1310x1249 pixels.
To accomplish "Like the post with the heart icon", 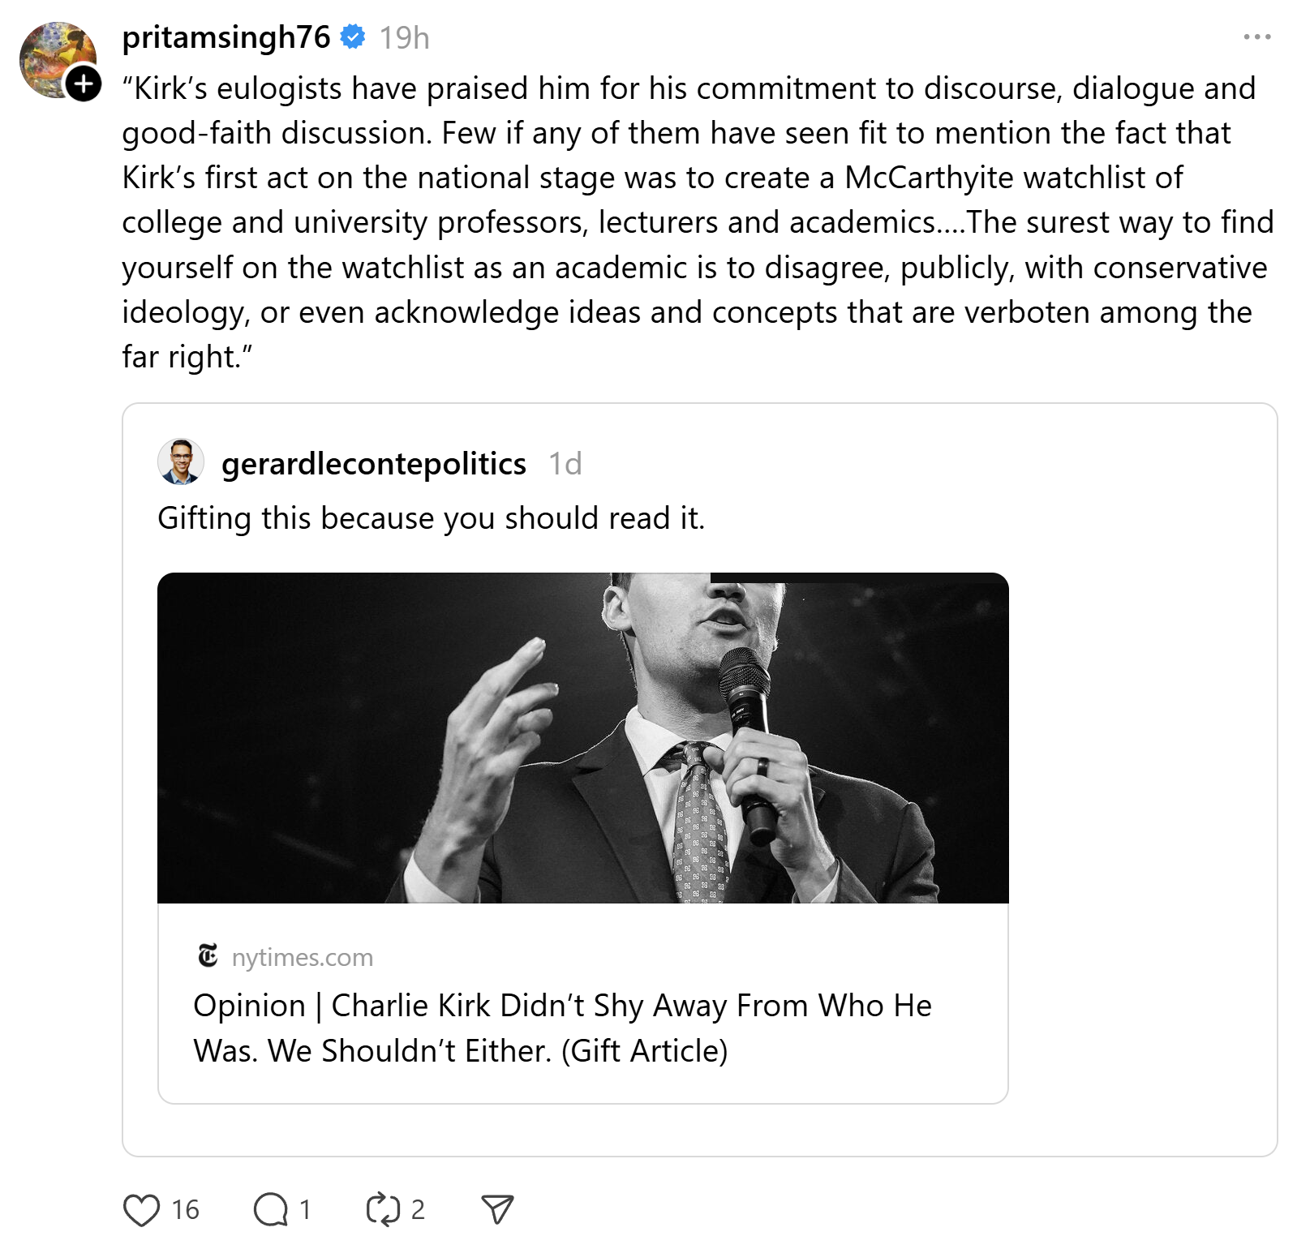I will tap(141, 1210).
